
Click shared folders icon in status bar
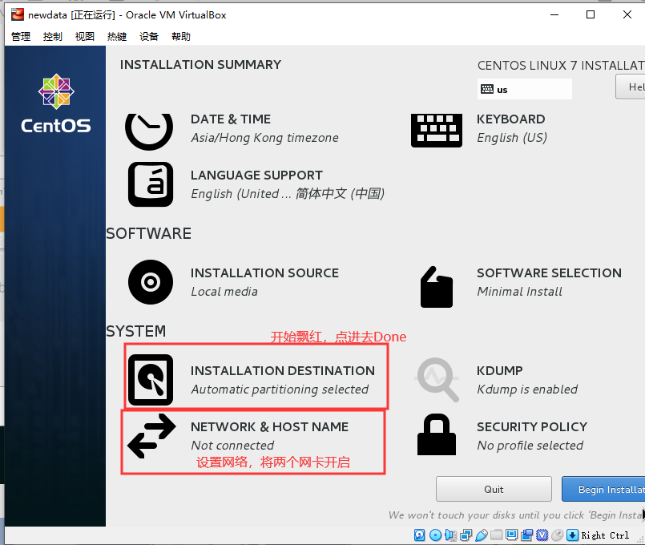[x=497, y=535]
